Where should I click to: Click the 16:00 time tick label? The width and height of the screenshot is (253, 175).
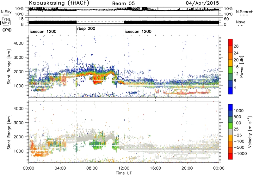click(x=155, y=168)
